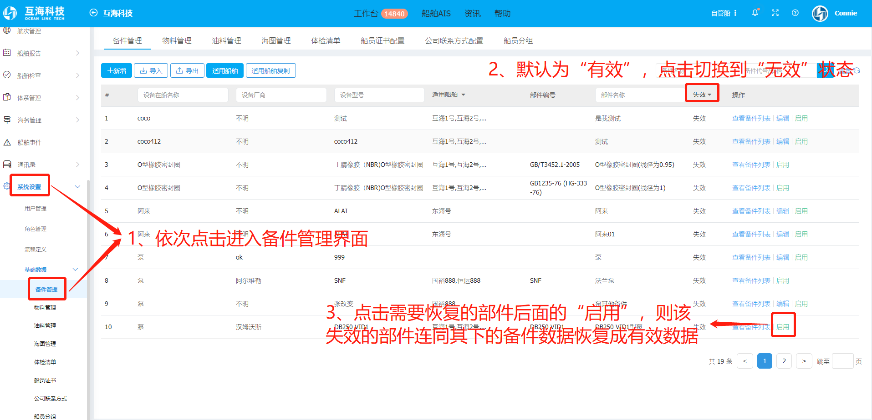Click the refresh icon beside 重置
This screenshot has width=872, height=420.
[x=857, y=70]
